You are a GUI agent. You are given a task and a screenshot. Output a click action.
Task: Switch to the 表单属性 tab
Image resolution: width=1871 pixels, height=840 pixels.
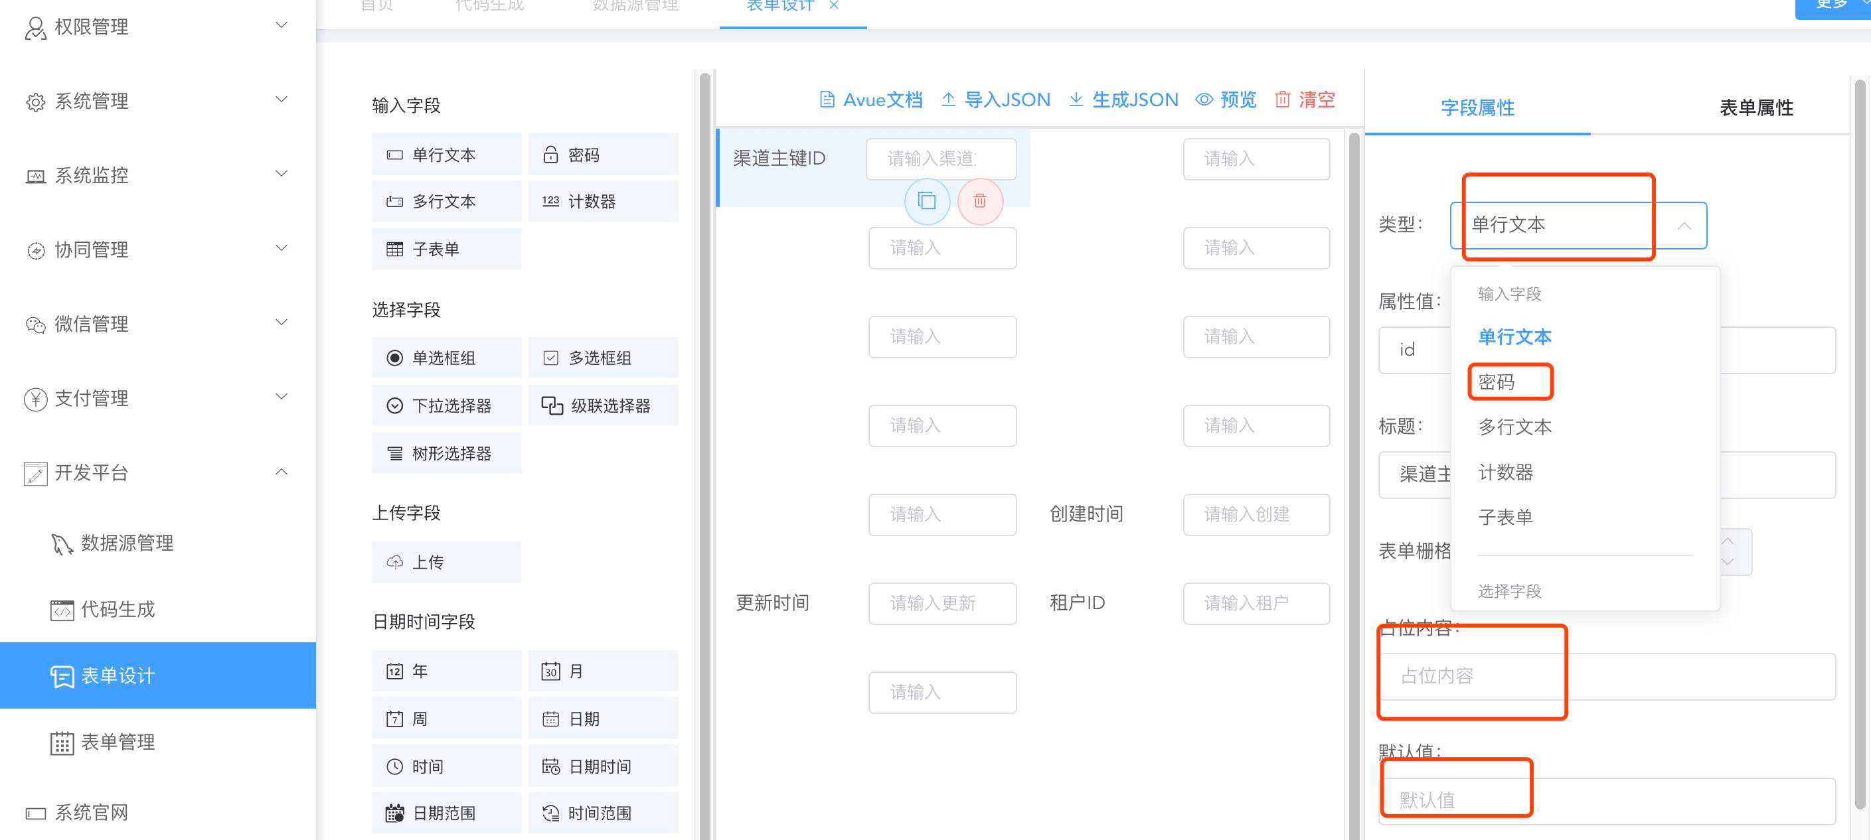click(x=1755, y=108)
